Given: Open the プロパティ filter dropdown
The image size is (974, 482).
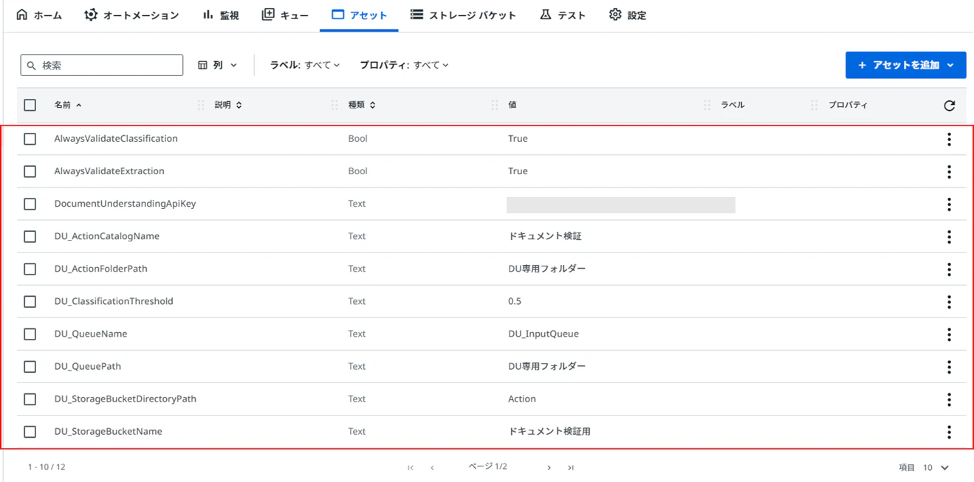Looking at the screenshot, I should [x=404, y=65].
